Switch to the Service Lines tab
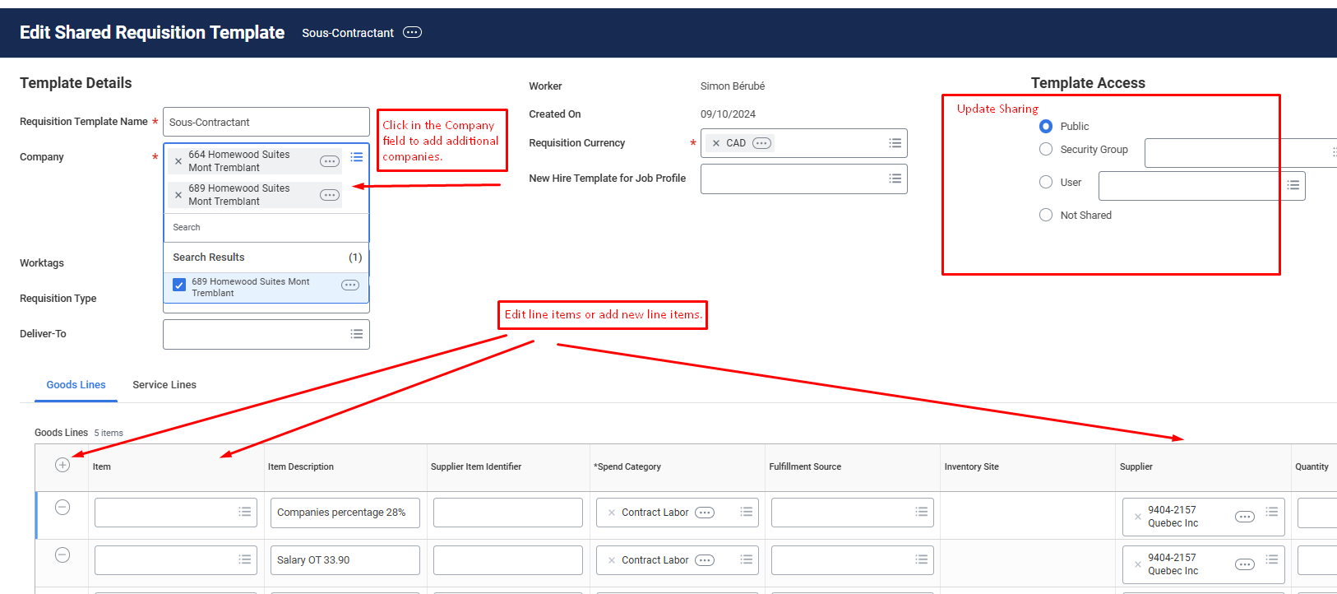This screenshot has height=594, width=1337. click(164, 385)
